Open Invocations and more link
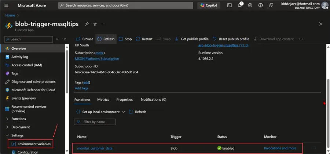330x154 pixels. (x=280, y=148)
